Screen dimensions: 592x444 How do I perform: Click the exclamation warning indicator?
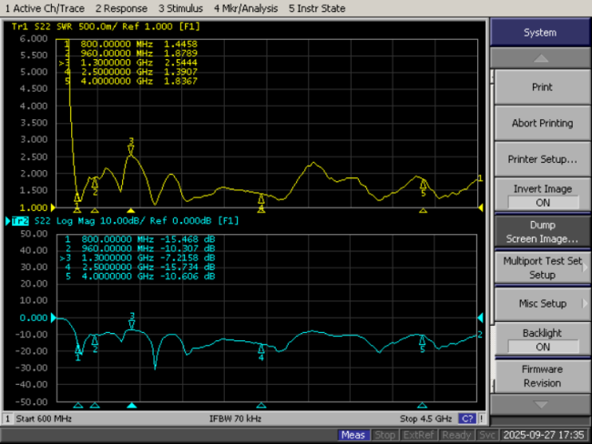coord(482,419)
